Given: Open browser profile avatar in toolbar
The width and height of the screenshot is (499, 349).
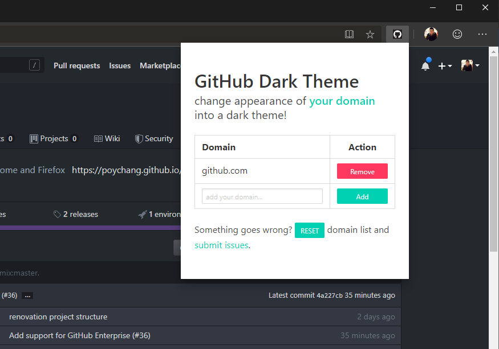Looking at the screenshot, I should point(431,34).
